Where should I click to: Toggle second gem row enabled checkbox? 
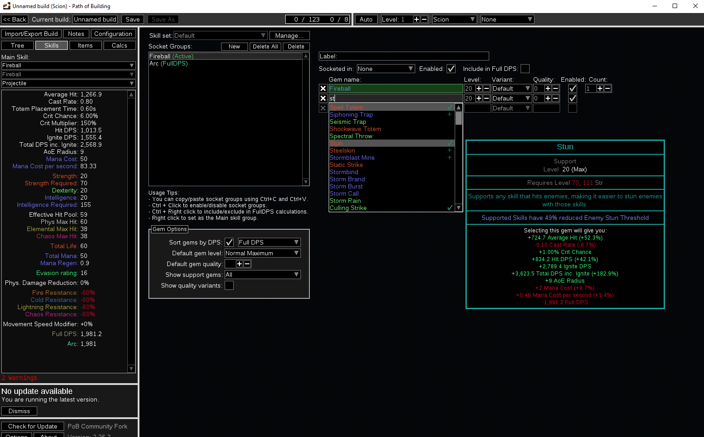point(573,98)
